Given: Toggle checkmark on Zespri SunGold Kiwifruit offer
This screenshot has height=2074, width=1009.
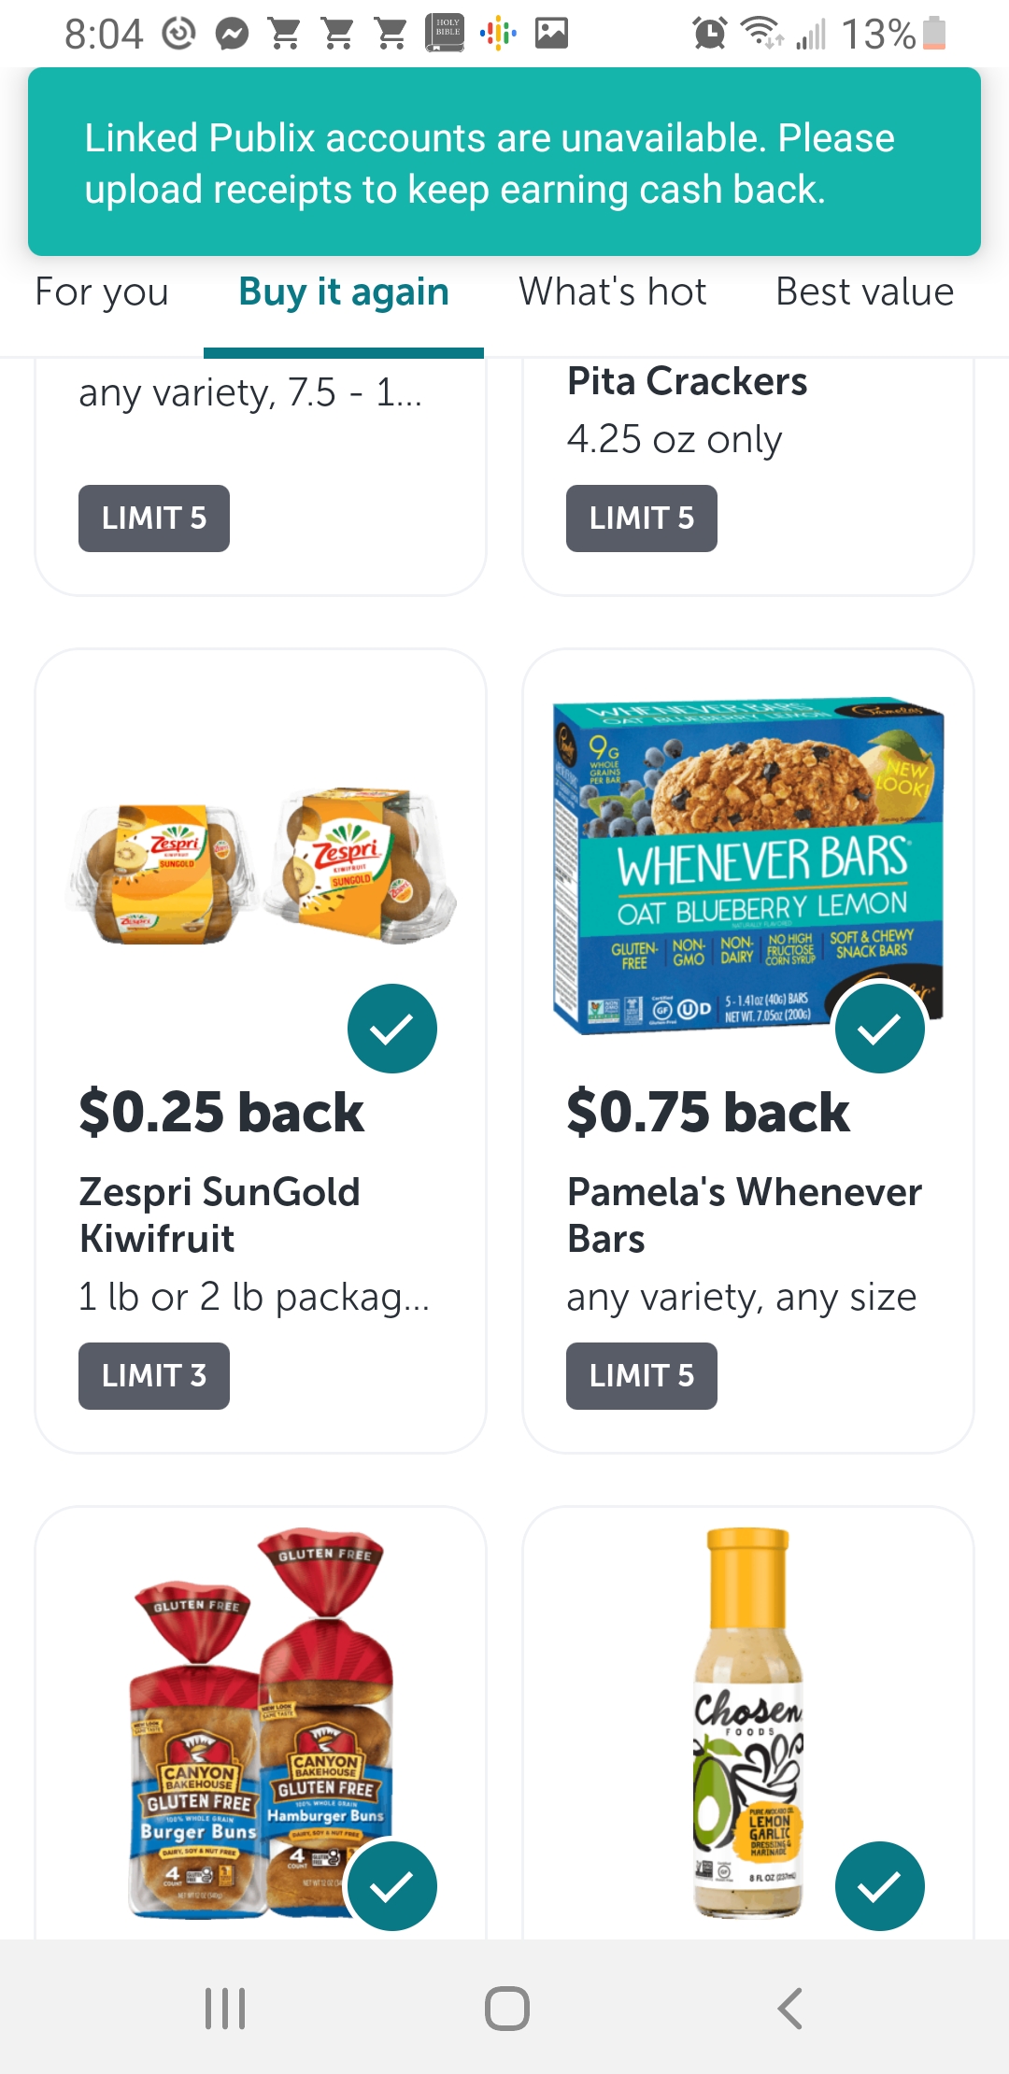Looking at the screenshot, I should click(392, 1029).
